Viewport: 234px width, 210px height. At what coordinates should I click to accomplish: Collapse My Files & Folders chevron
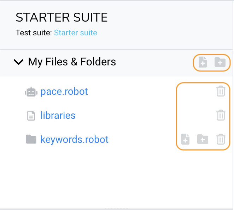click(18, 62)
